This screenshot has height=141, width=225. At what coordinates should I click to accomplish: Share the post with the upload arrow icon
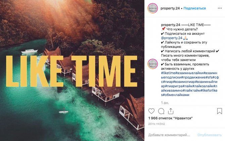(x=171, y=111)
